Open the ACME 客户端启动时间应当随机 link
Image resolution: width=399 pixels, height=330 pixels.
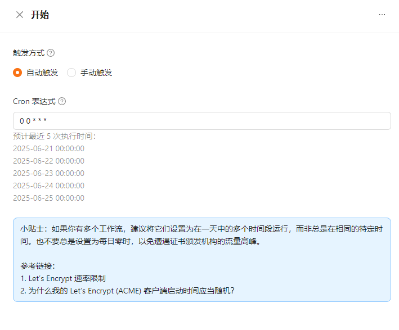click(131, 291)
